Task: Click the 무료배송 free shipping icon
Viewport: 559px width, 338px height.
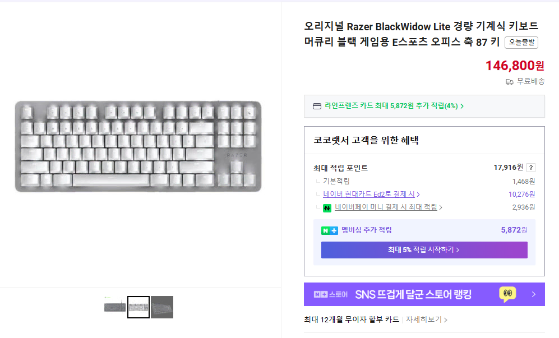Action: coord(509,82)
